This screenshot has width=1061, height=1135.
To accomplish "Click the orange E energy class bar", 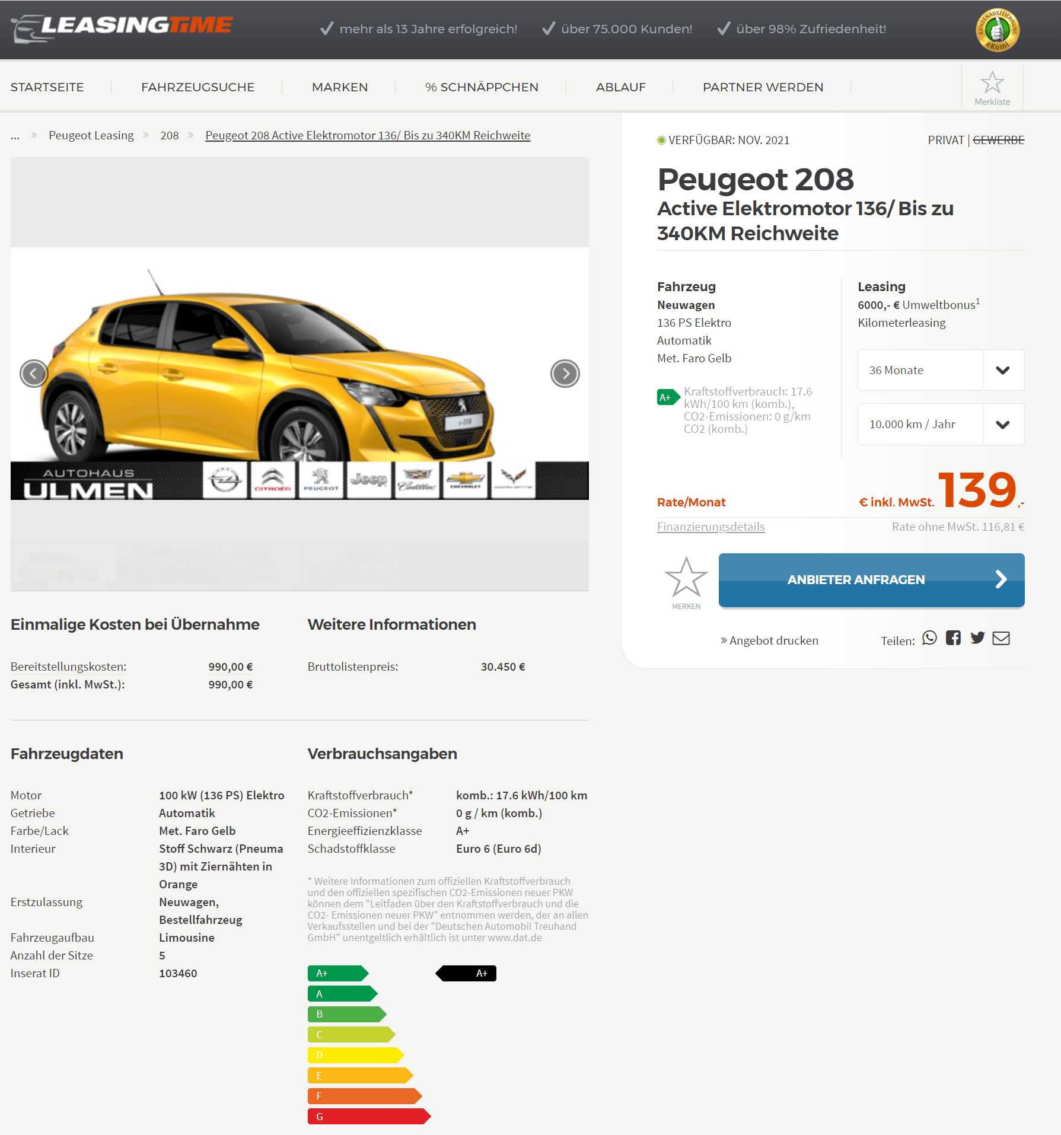I will pos(360,1076).
